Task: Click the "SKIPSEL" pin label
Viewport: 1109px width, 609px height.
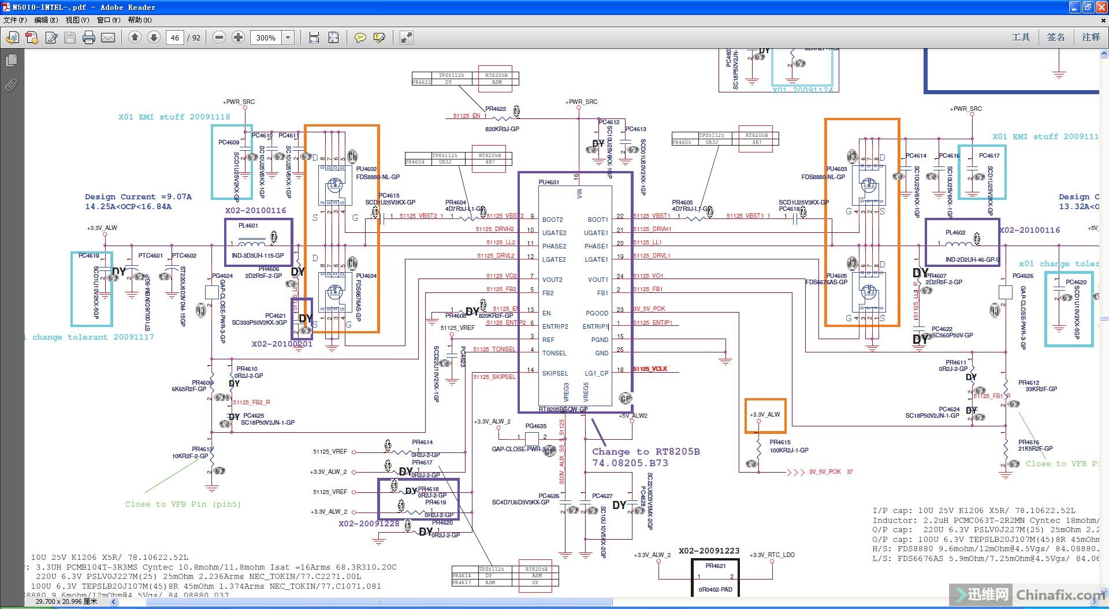Action: [x=554, y=373]
